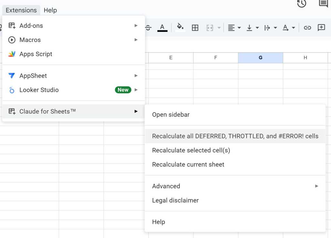This screenshot has height=238, width=331.
Task: Click the AppSheet blue icon
Action: click(x=12, y=75)
